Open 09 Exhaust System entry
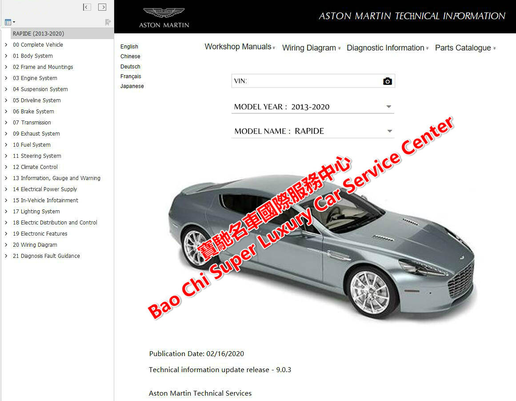Screen dimensions: 516x401 click(36, 134)
